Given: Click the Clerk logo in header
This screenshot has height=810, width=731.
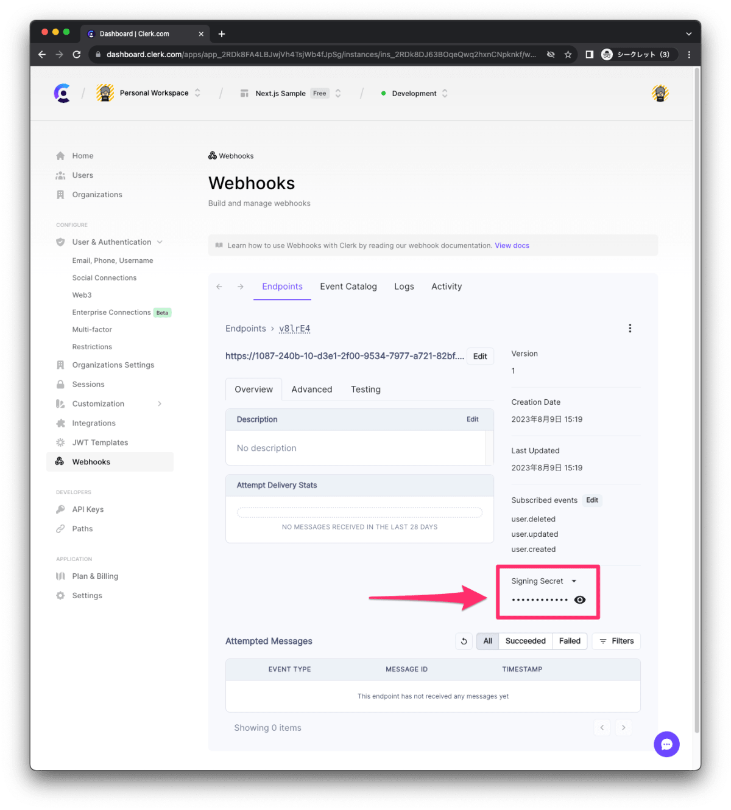Looking at the screenshot, I should coord(62,93).
